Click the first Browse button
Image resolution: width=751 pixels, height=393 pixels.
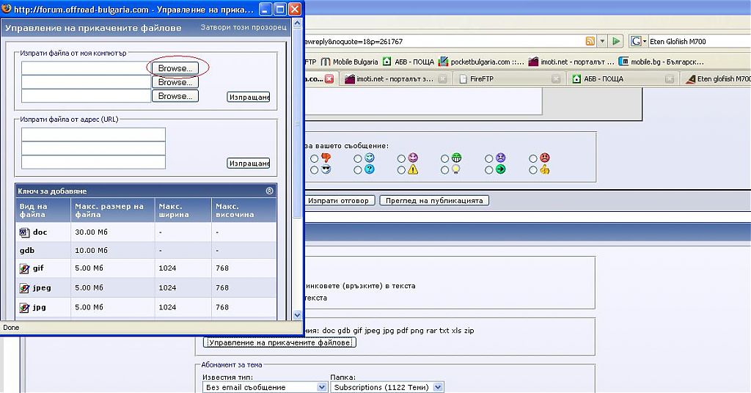[x=175, y=68]
